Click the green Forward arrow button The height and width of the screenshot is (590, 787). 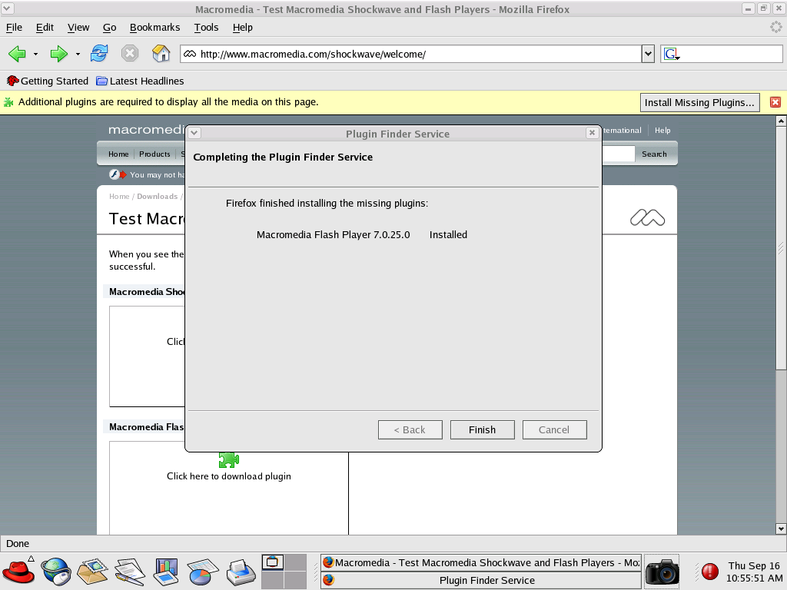(x=58, y=54)
